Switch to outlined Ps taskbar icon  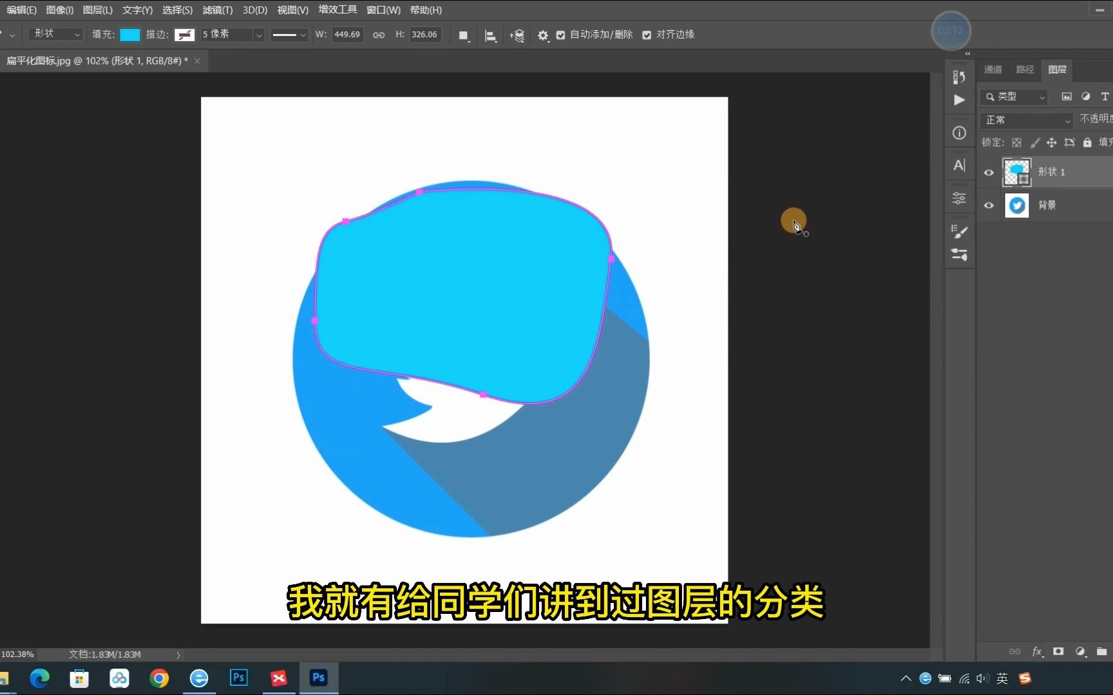coord(239,678)
